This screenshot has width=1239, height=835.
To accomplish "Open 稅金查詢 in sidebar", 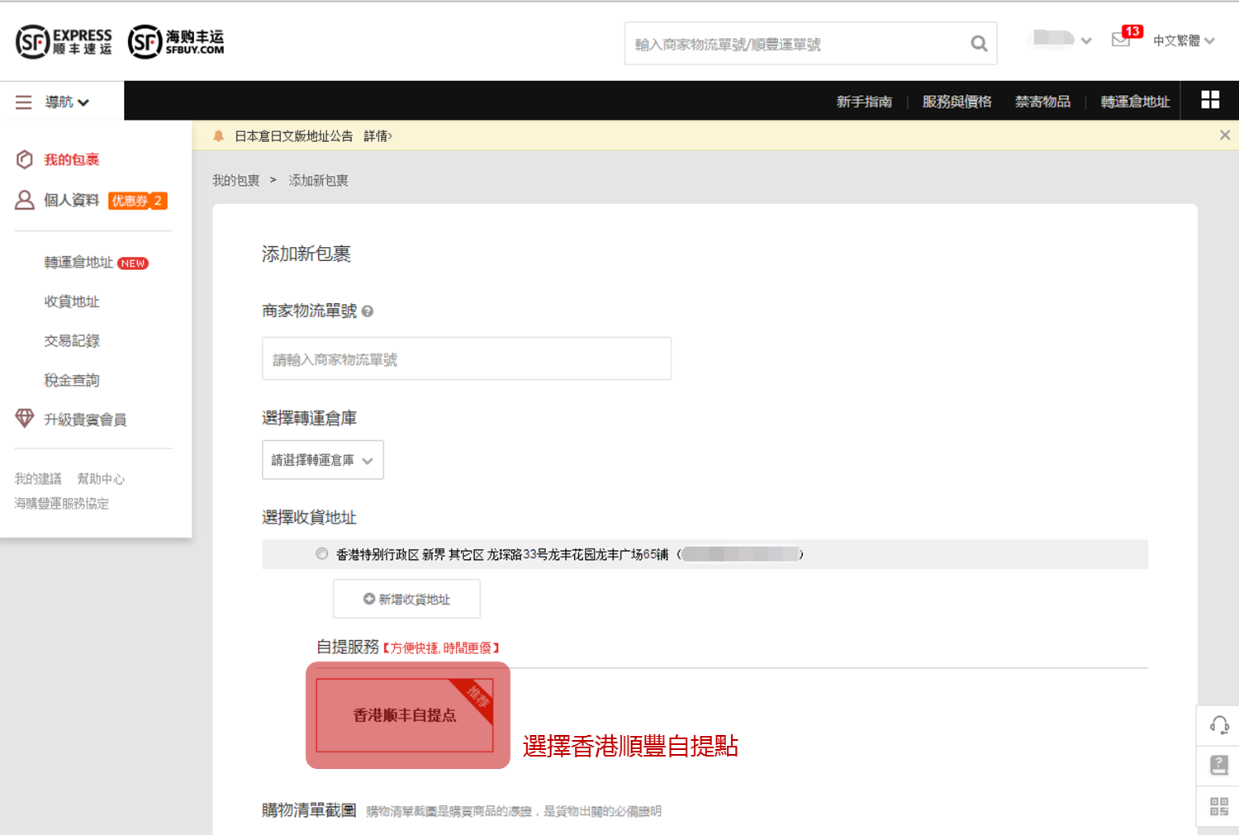I will click(x=72, y=380).
